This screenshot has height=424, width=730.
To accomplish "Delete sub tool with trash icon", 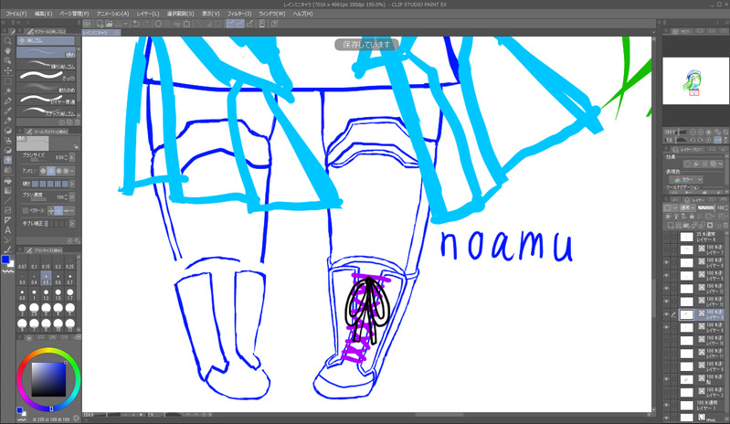I will (x=78, y=122).
